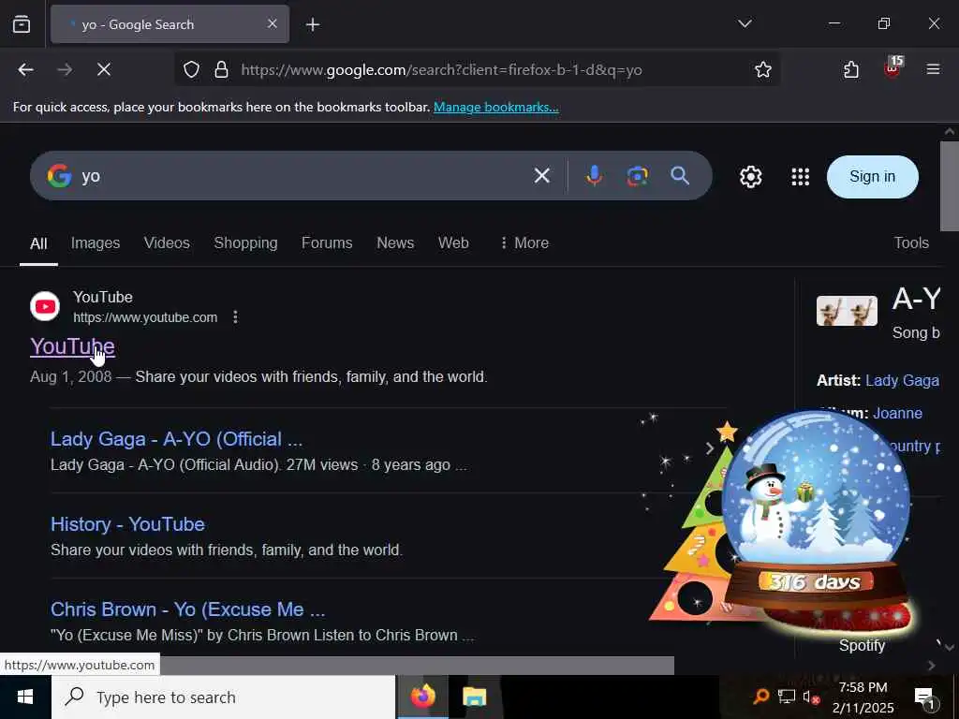This screenshot has width=959, height=719.
Task: Click the Sign in button
Action: coord(872,177)
